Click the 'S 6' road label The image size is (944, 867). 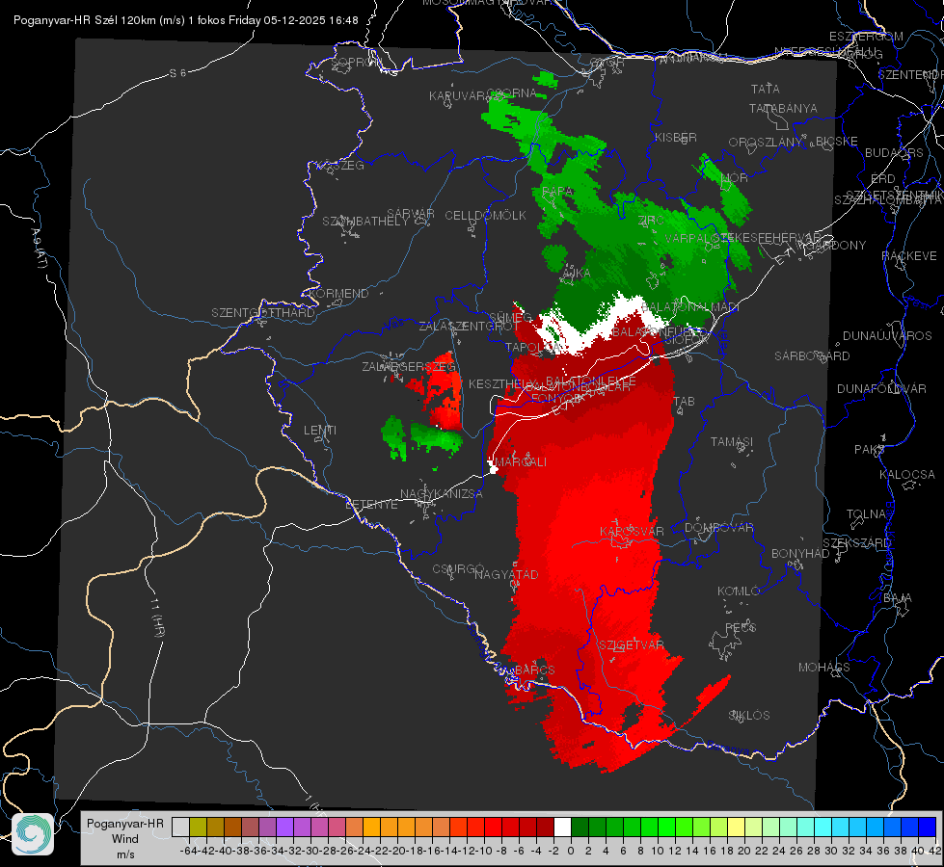tap(177, 73)
